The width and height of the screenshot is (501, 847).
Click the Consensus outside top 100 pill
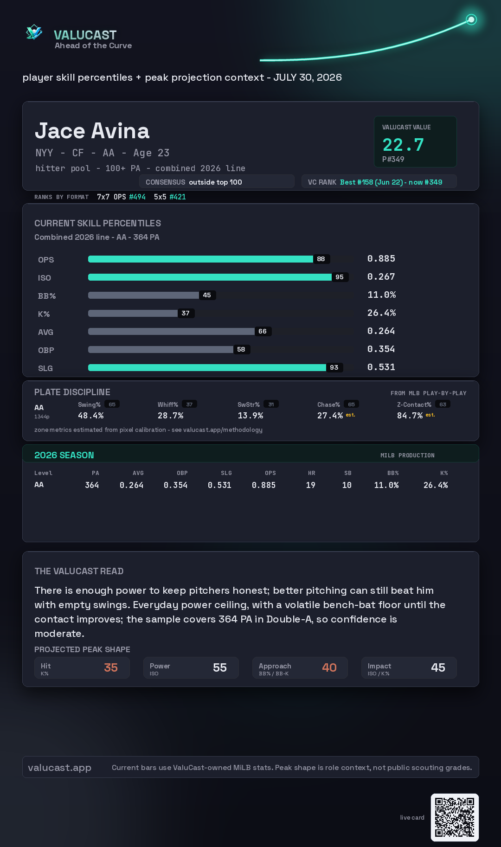click(217, 182)
